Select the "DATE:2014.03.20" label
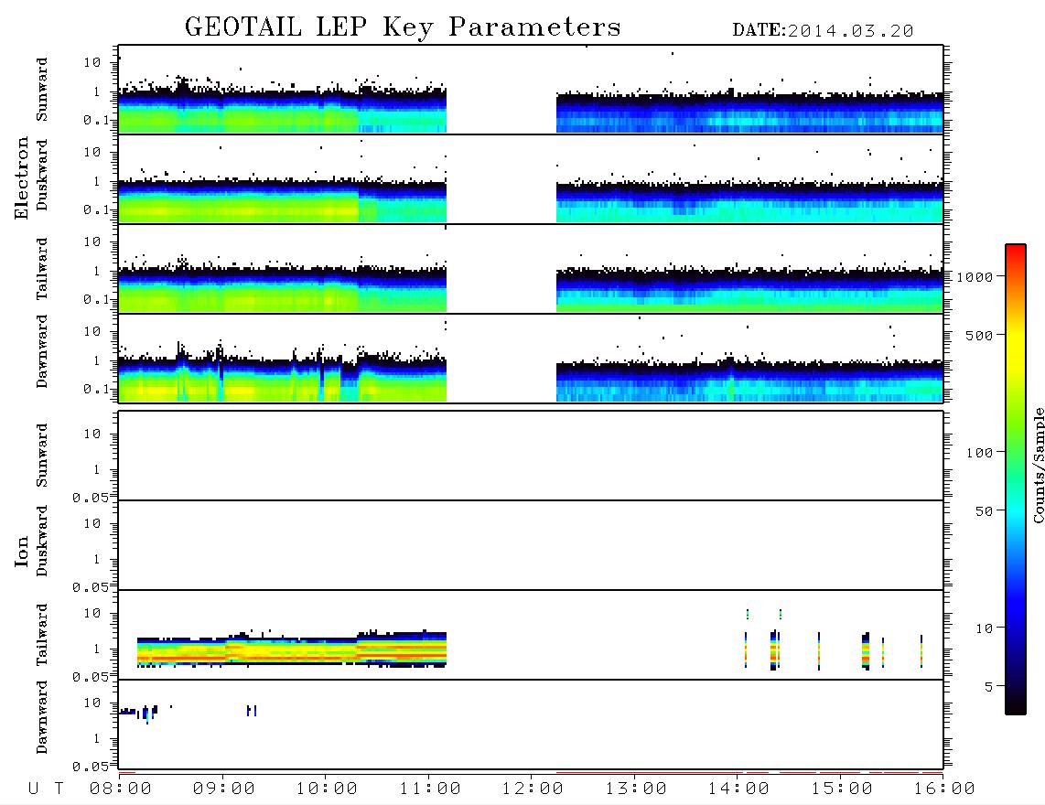Viewport: 1045px width, 805px height. [x=823, y=31]
